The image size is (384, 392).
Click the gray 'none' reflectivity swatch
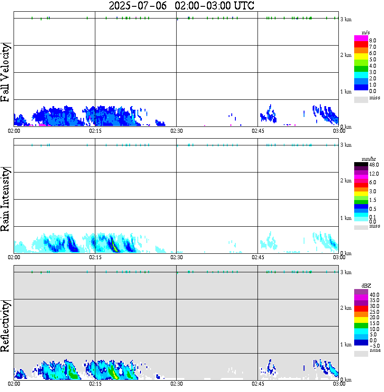pyautogui.click(x=361, y=354)
